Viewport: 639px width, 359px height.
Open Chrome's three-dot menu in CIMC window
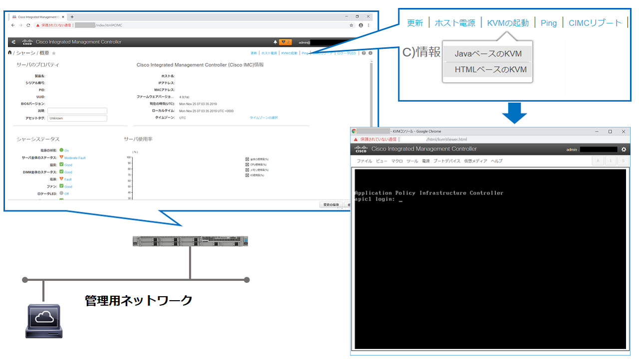tap(369, 25)
